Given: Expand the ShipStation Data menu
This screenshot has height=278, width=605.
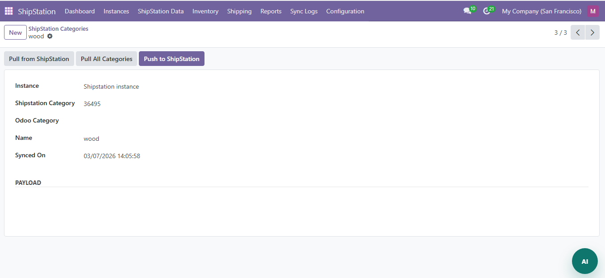Looking at the screenshot, I should click(x=161, y=11).
